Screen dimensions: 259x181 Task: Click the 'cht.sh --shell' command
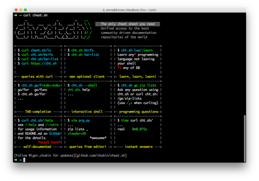click(84, 85)
